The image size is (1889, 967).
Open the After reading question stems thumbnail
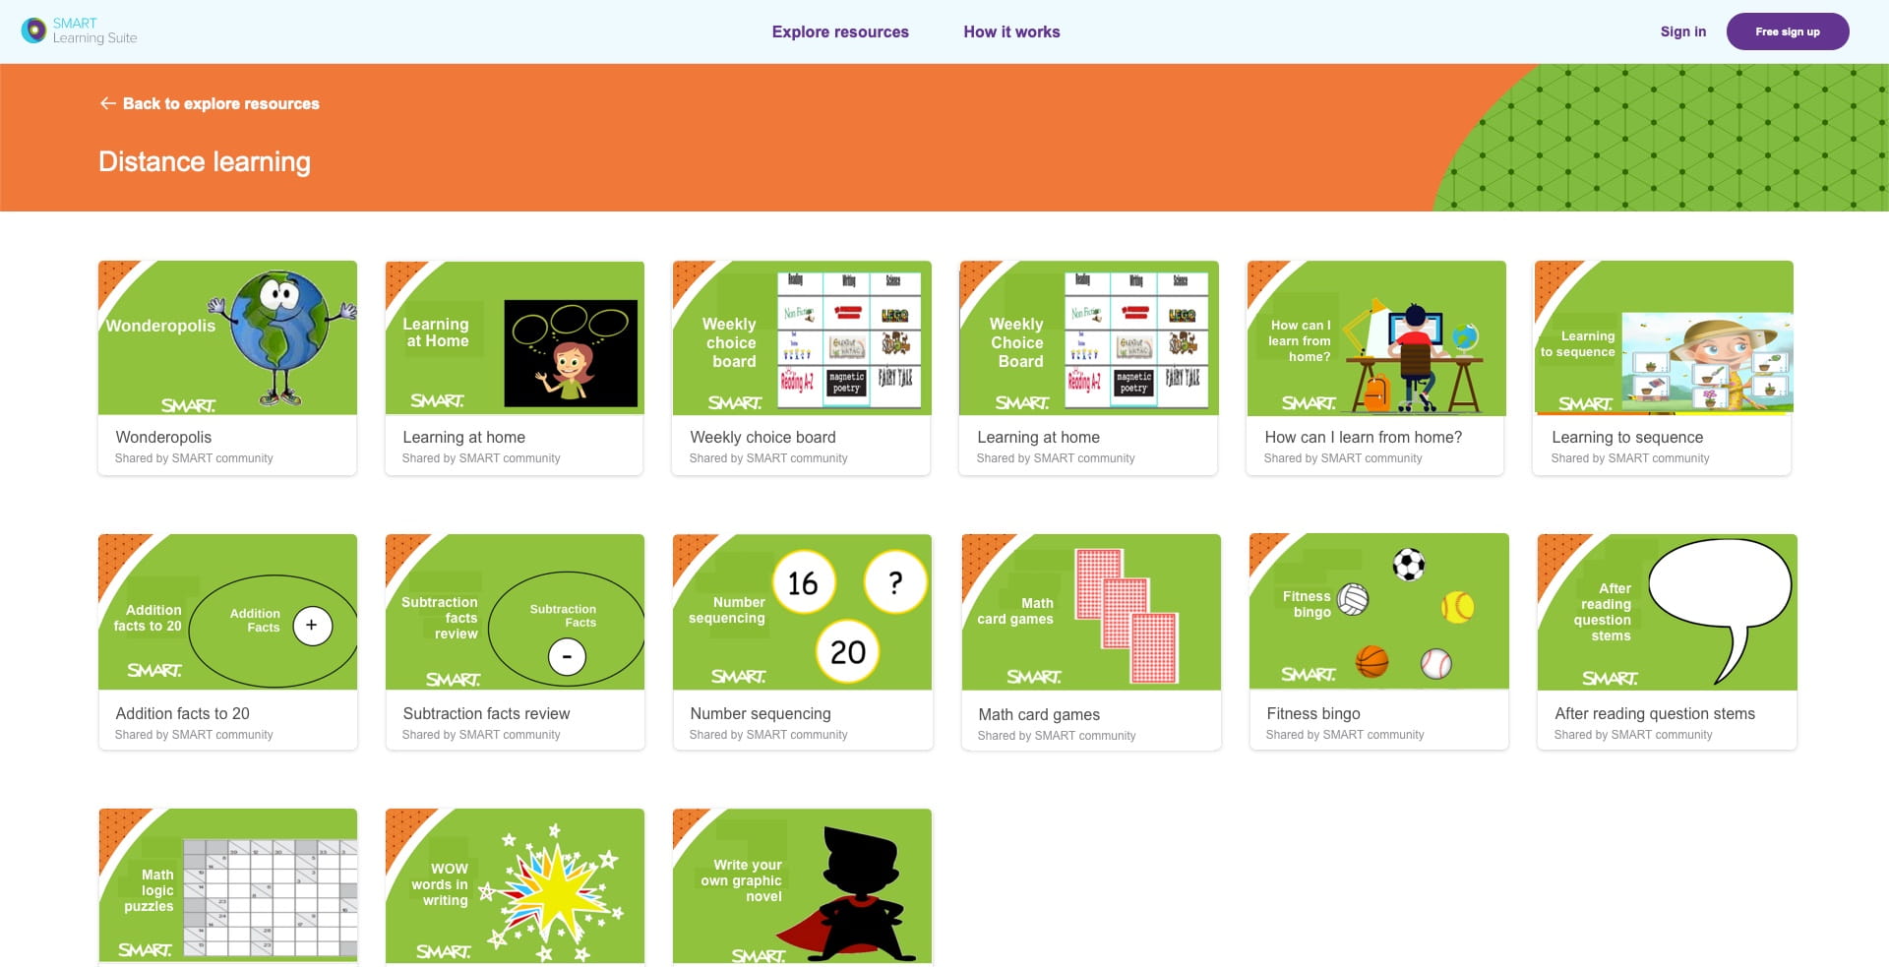pyautogui.click(x=1666, y=611)
